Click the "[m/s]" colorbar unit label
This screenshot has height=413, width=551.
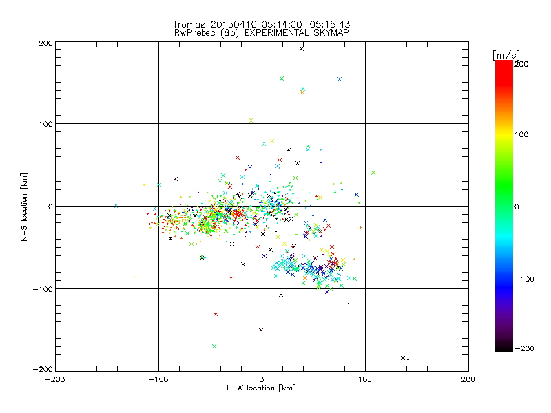coord(506,55)
